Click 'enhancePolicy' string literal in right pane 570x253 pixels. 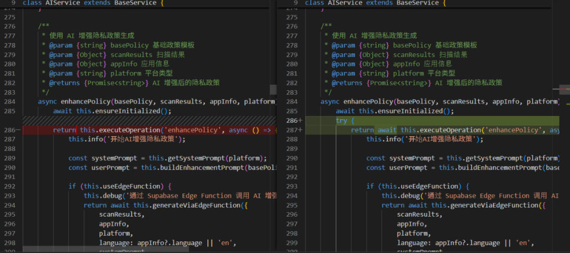click(x=512, y=130)
